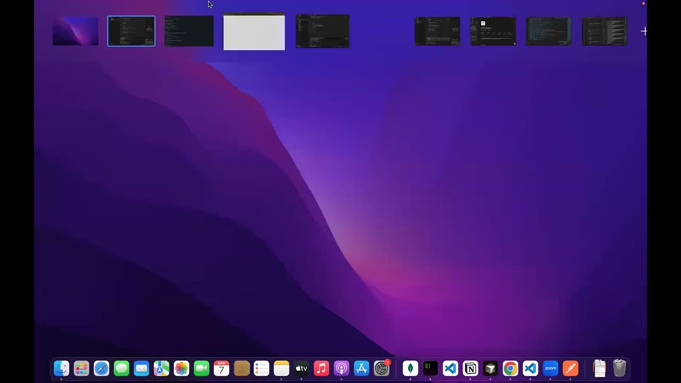Open the Photos app in dock

[181, 368]
